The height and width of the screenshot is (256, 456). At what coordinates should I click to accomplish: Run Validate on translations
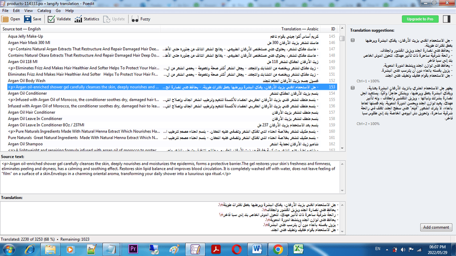tap(59, 19)
